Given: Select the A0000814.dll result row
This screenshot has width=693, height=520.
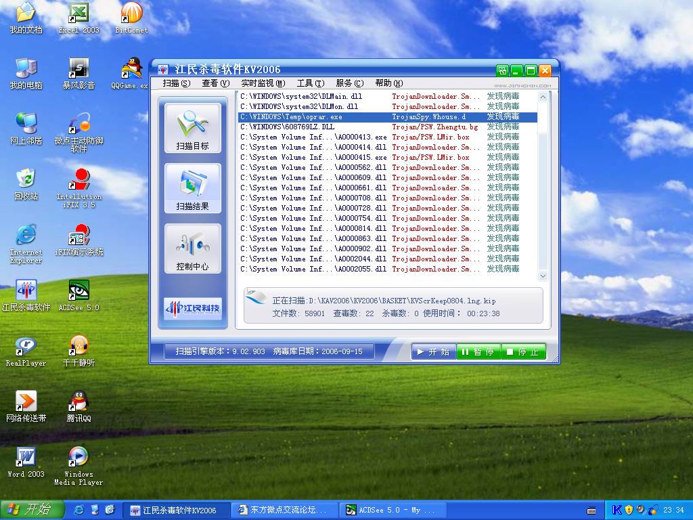Looking at the screenshot, I should click(x=388, y=229).
